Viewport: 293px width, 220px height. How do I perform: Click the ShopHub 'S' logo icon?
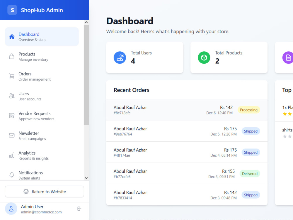pyautogui.click(x=12, y=10)
